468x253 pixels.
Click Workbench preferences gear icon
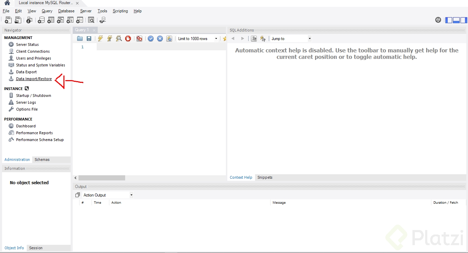tap(438, 20)
